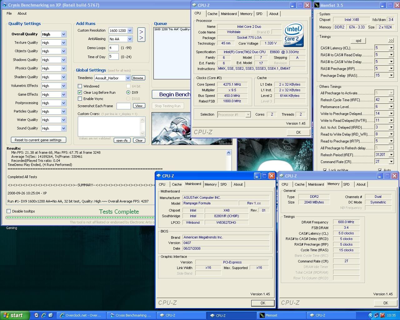Click OK in Memory CPU-Z window
The image size is (400, 320).
(x=386, y=303)
